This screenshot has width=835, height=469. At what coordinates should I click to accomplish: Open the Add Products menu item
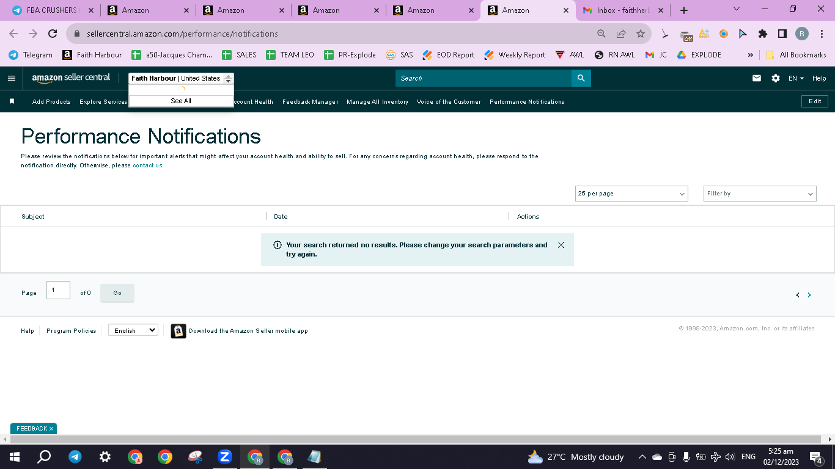coord(51,102)
